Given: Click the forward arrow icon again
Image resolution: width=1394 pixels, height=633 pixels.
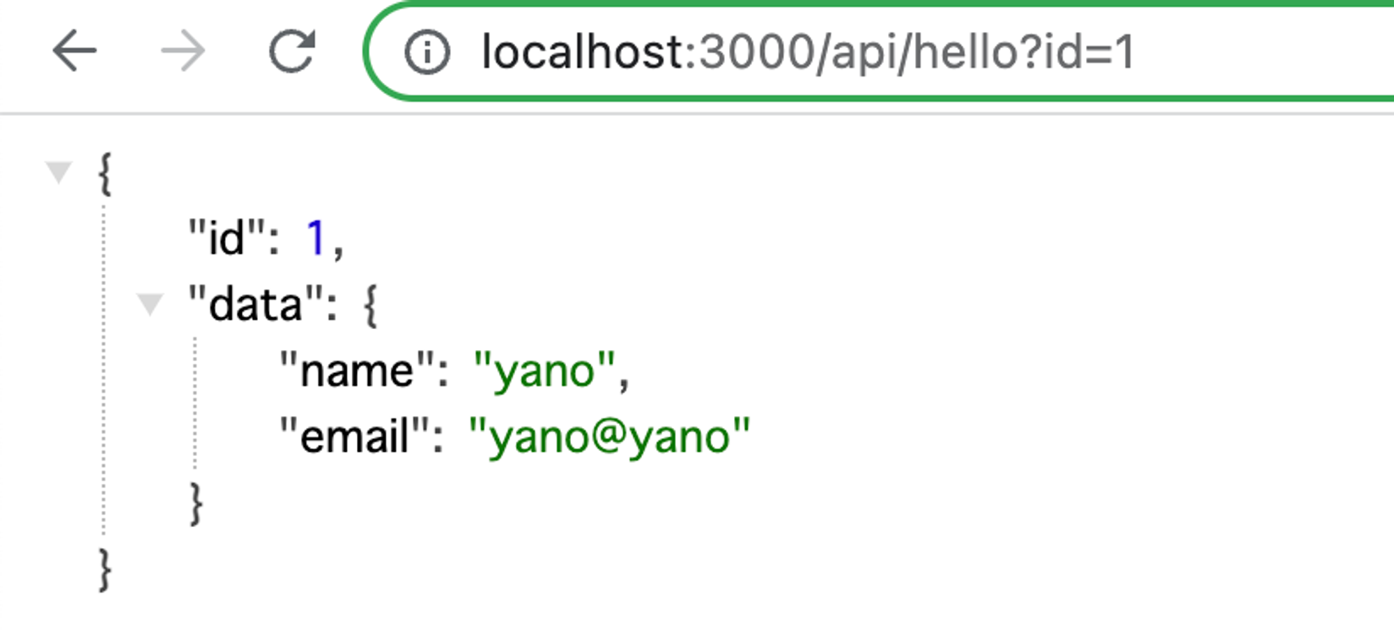Looking at the screenshot, I should [x=183, y=49].
